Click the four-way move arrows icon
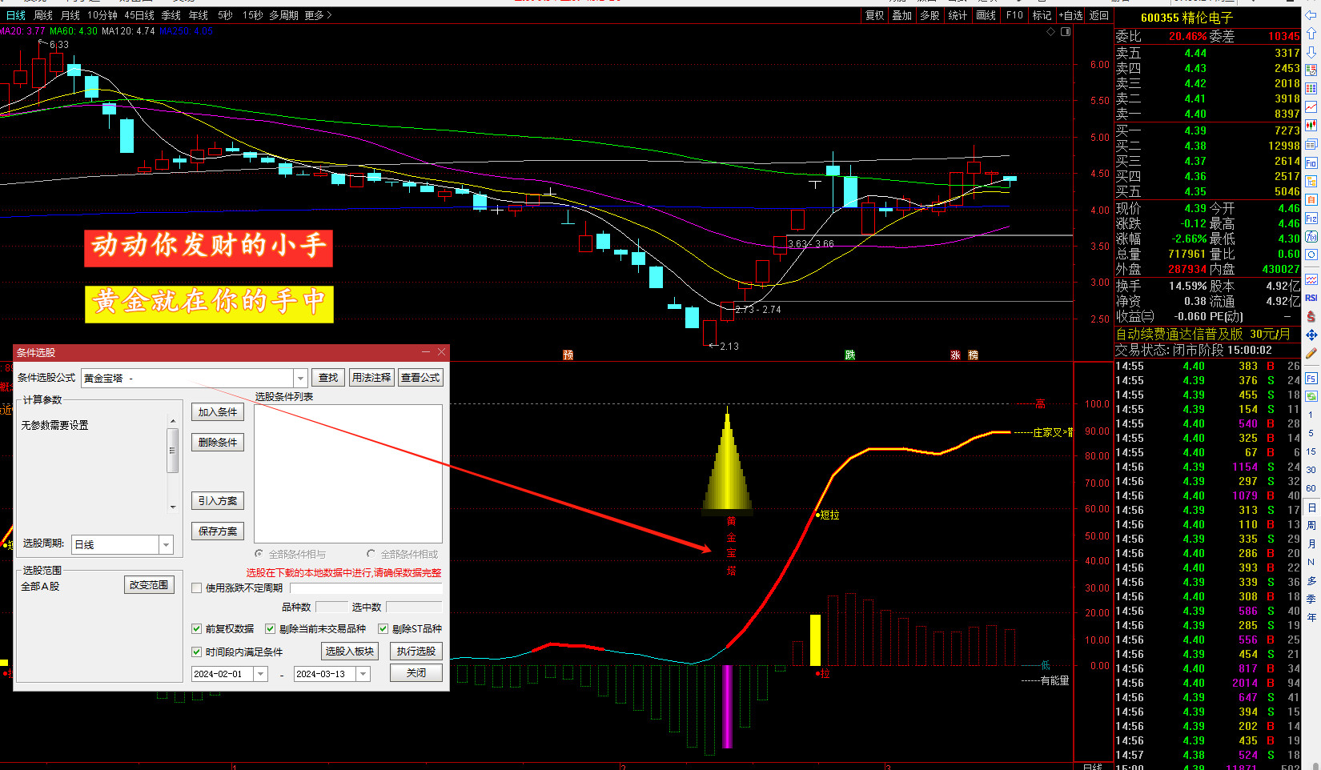 pos(1311,335)
